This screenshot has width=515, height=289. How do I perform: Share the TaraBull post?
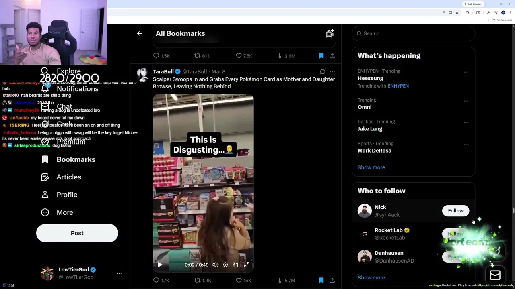pos(332,281)
